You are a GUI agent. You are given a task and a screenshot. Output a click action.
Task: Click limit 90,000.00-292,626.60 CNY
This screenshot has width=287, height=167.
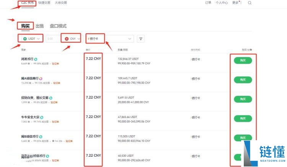pyautogui.click(x=134, y=160)
